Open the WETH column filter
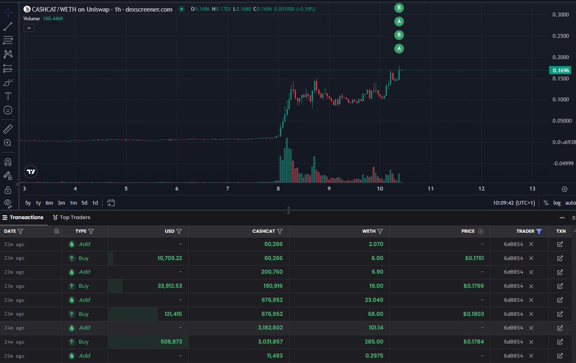The width and height of the screenshot is (576, 363). pyautogui.click(x=380, y=231)
